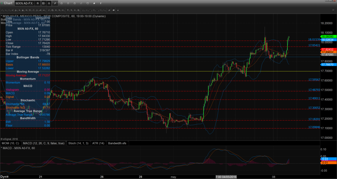
Task: Switch to the ATR (14) tab
Action: point(98,143)
